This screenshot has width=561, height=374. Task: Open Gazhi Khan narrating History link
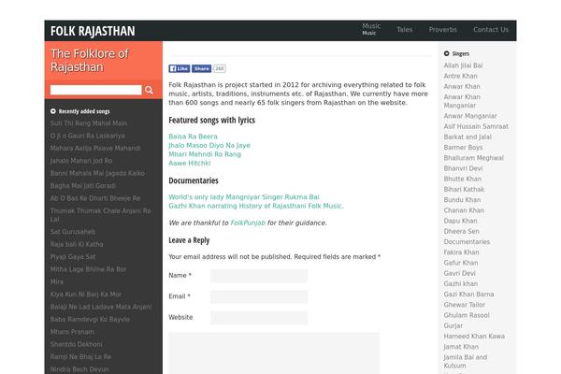[256, 206]
